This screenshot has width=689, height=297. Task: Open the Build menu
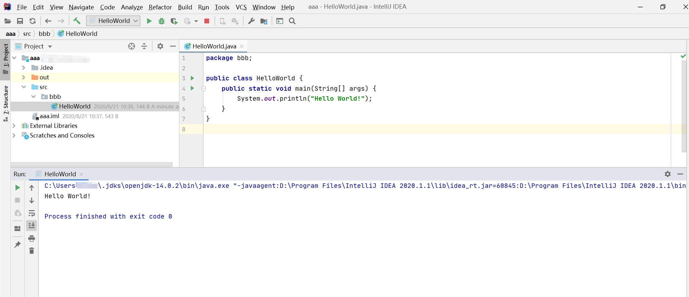185,7
